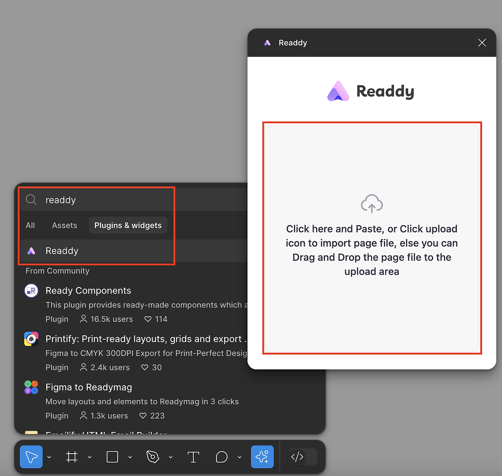Click the Readdy logo in the plugin title bar

point(267,43)
